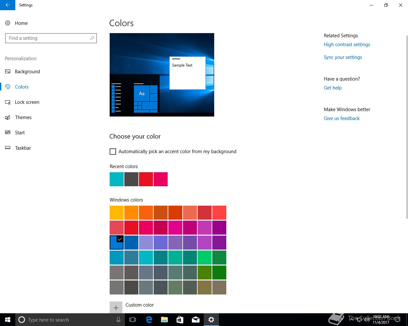This screenshot has height=326, width=408.
Task: Select the Start personalization page
Action: click(20, 133)
